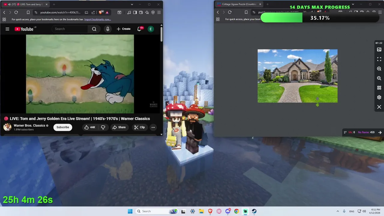This screenshot has height=216, width=384.
Task: Open File Explorer from the taskbar
Action: 201,211
